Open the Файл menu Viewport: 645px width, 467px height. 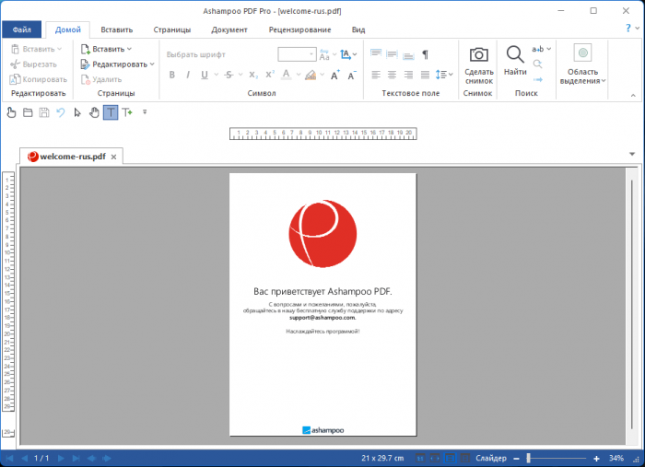pyautogui.click(x=21, y=29)
